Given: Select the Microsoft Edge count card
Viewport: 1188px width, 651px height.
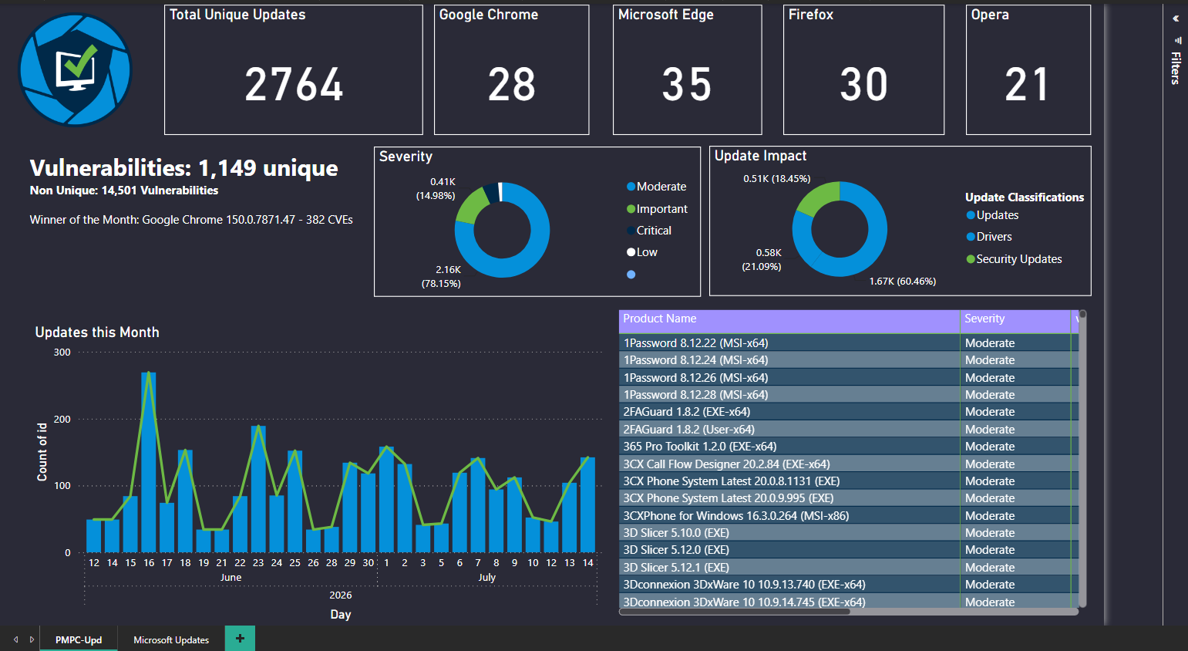Looking at the screenshot, I should (687, 70).
